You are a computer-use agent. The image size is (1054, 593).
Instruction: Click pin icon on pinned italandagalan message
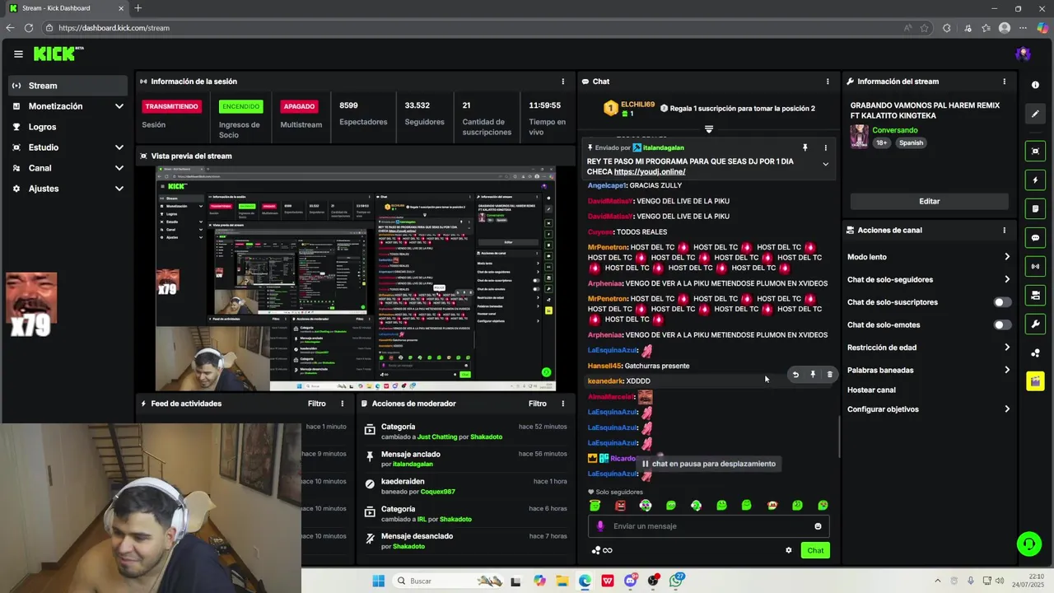[805, 147]
